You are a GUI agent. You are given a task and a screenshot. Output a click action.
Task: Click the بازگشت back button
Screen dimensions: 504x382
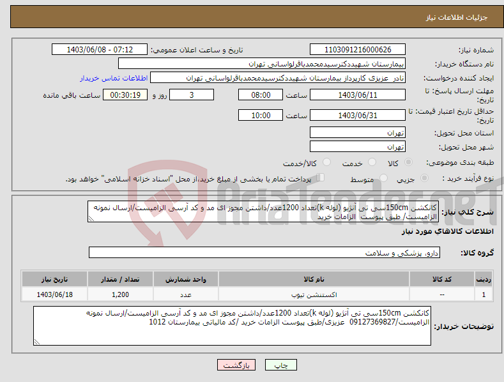click(236, 365)
